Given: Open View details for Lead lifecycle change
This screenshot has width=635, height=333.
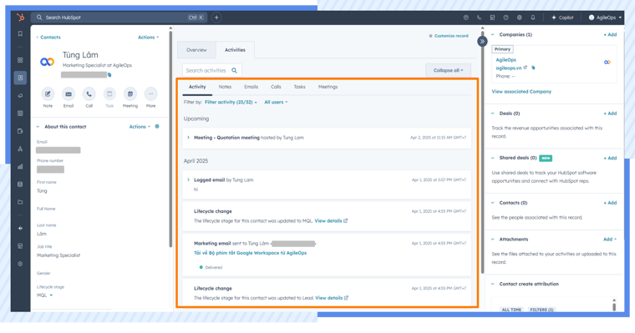Looking at the screenshot, I should pos(332,298).
